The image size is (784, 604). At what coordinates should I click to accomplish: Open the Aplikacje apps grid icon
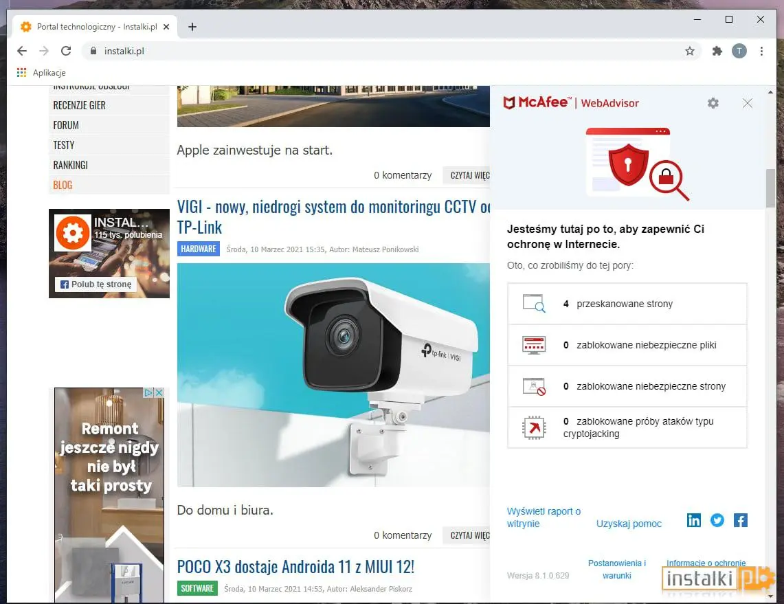pos(21,73)
